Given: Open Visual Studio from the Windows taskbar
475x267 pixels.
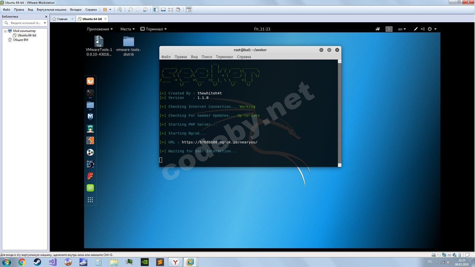Looking at the screenshot, I should [x=53, y=262].
